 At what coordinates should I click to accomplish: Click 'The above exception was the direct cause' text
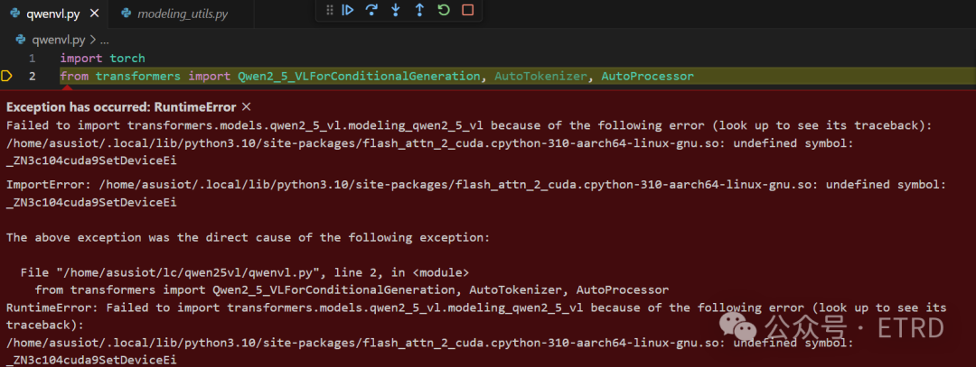pos(249,237)
